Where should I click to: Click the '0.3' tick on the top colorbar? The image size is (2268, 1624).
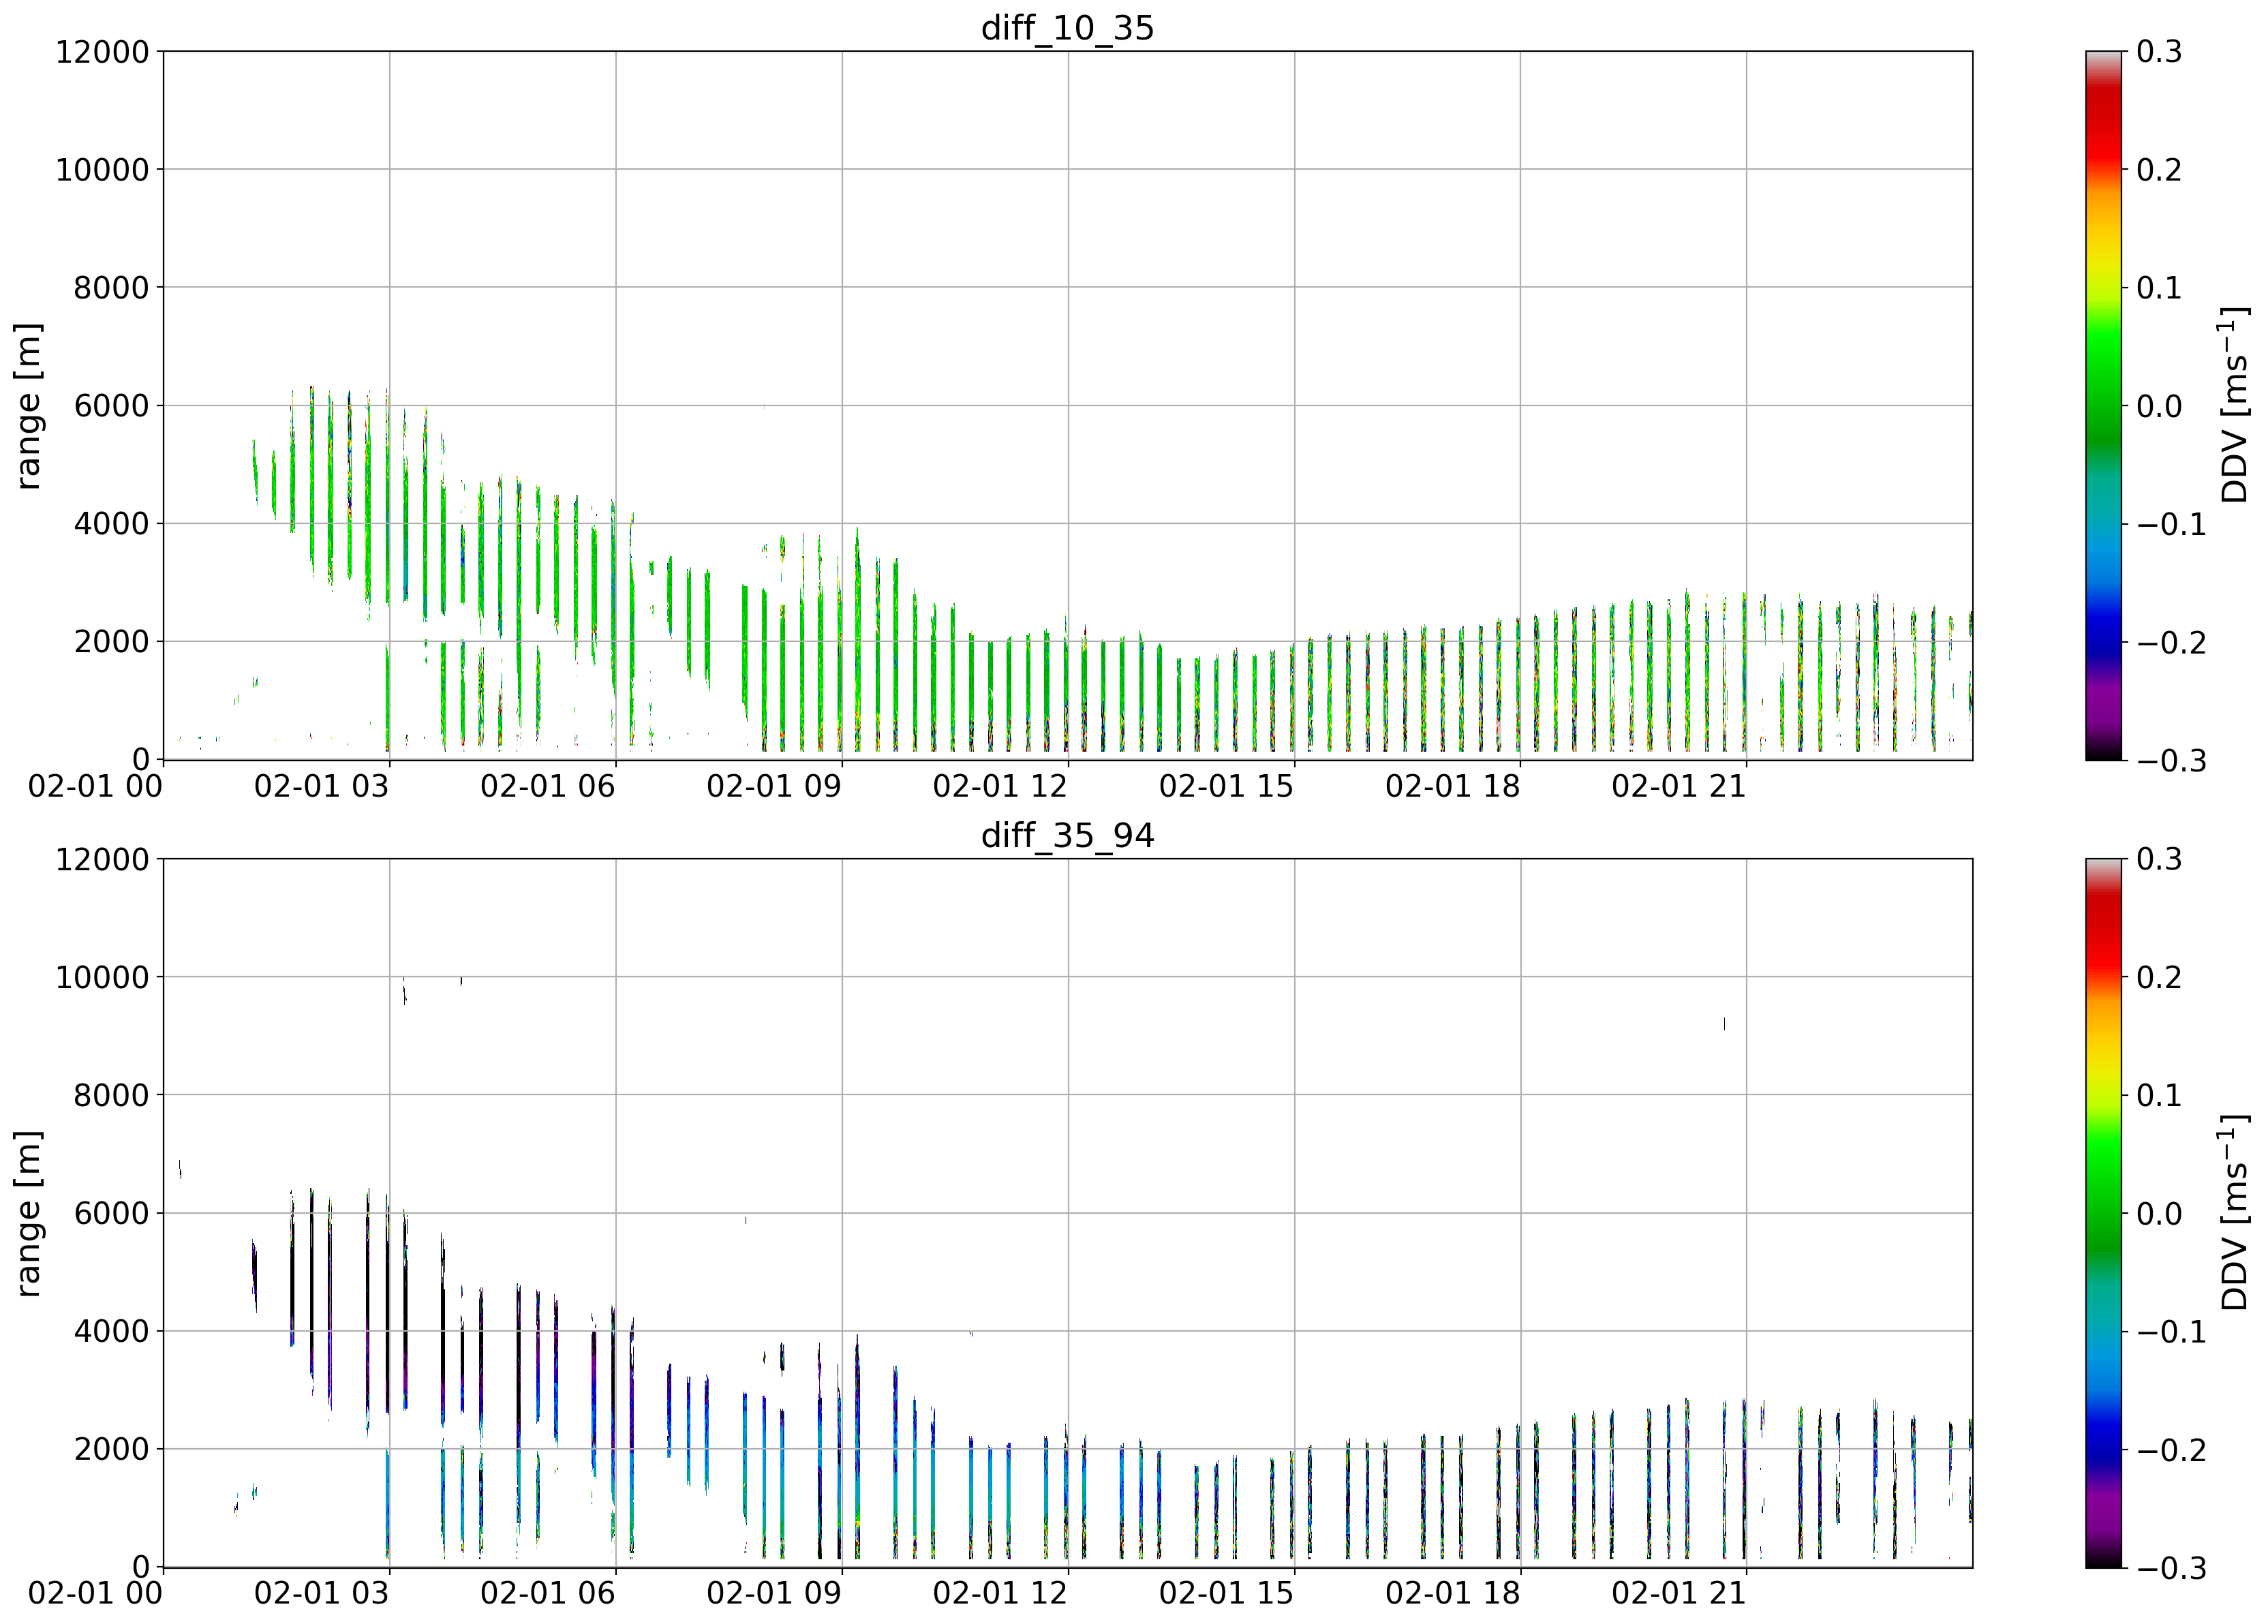(x=2159, y=52)
